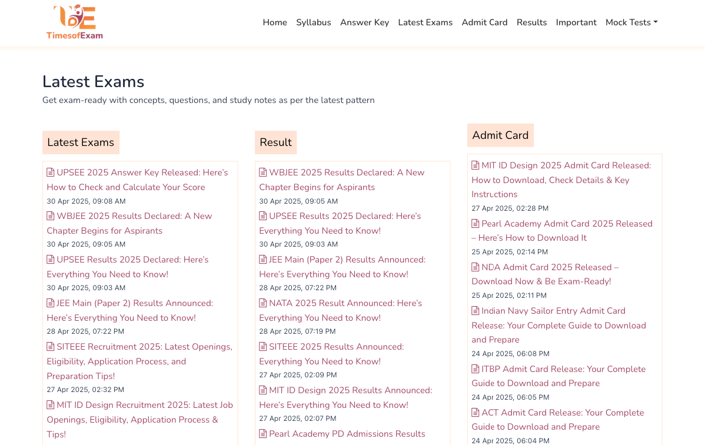Open the Syllabus menu item
Screen dimensions: 705x445
click(313, 22)
